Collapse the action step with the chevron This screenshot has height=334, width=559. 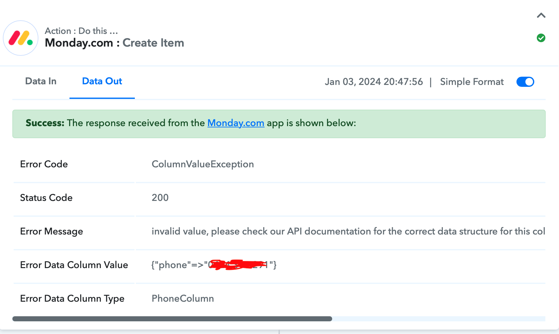click(541, 16)
